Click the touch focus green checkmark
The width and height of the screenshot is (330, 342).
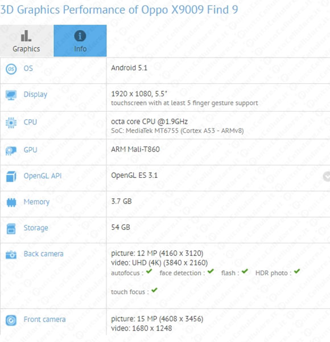tap(154, 290)
